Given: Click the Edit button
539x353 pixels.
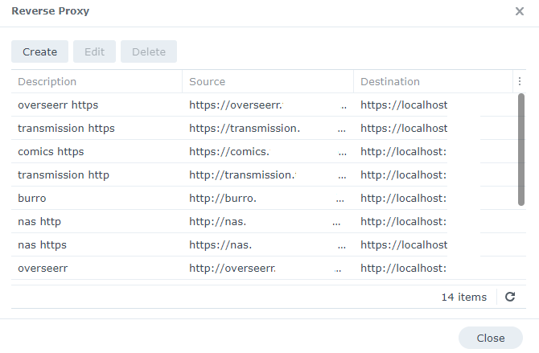Looking at the screenshot, I should 94,52.
